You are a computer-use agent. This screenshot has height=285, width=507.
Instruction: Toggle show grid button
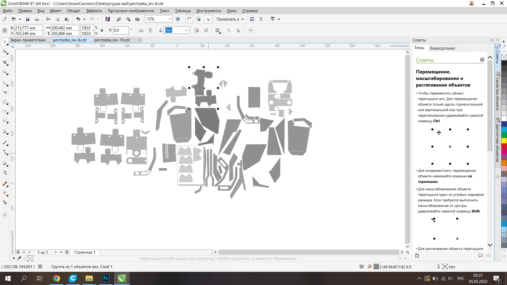(x=199, y=19)
